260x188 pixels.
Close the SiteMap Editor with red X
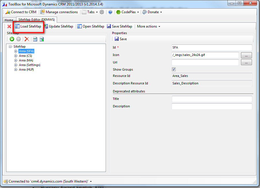coord(9,26)
